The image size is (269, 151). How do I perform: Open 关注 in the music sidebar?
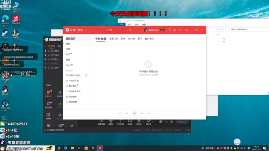point(68,54)
